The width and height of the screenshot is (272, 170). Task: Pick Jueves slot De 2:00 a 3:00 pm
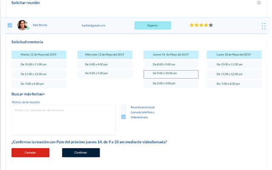[171, 84]
